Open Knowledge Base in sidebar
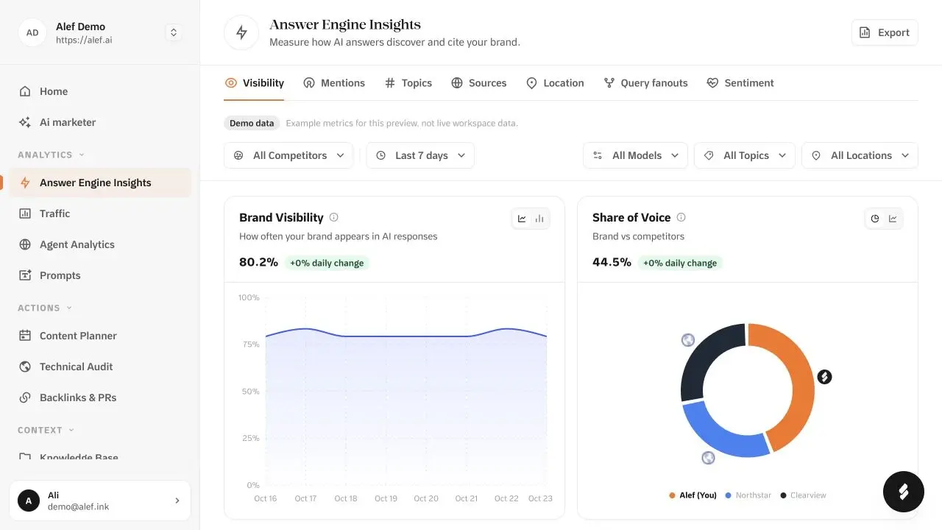 (x=99, y=456)
